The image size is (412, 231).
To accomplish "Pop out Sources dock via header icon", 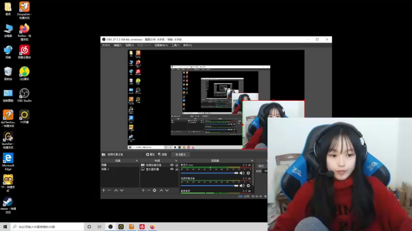I will (176, 161).
